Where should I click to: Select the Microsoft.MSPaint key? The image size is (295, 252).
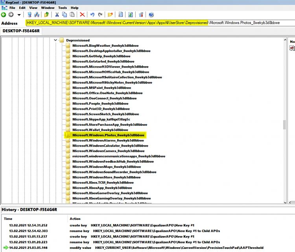coord(101,88)
